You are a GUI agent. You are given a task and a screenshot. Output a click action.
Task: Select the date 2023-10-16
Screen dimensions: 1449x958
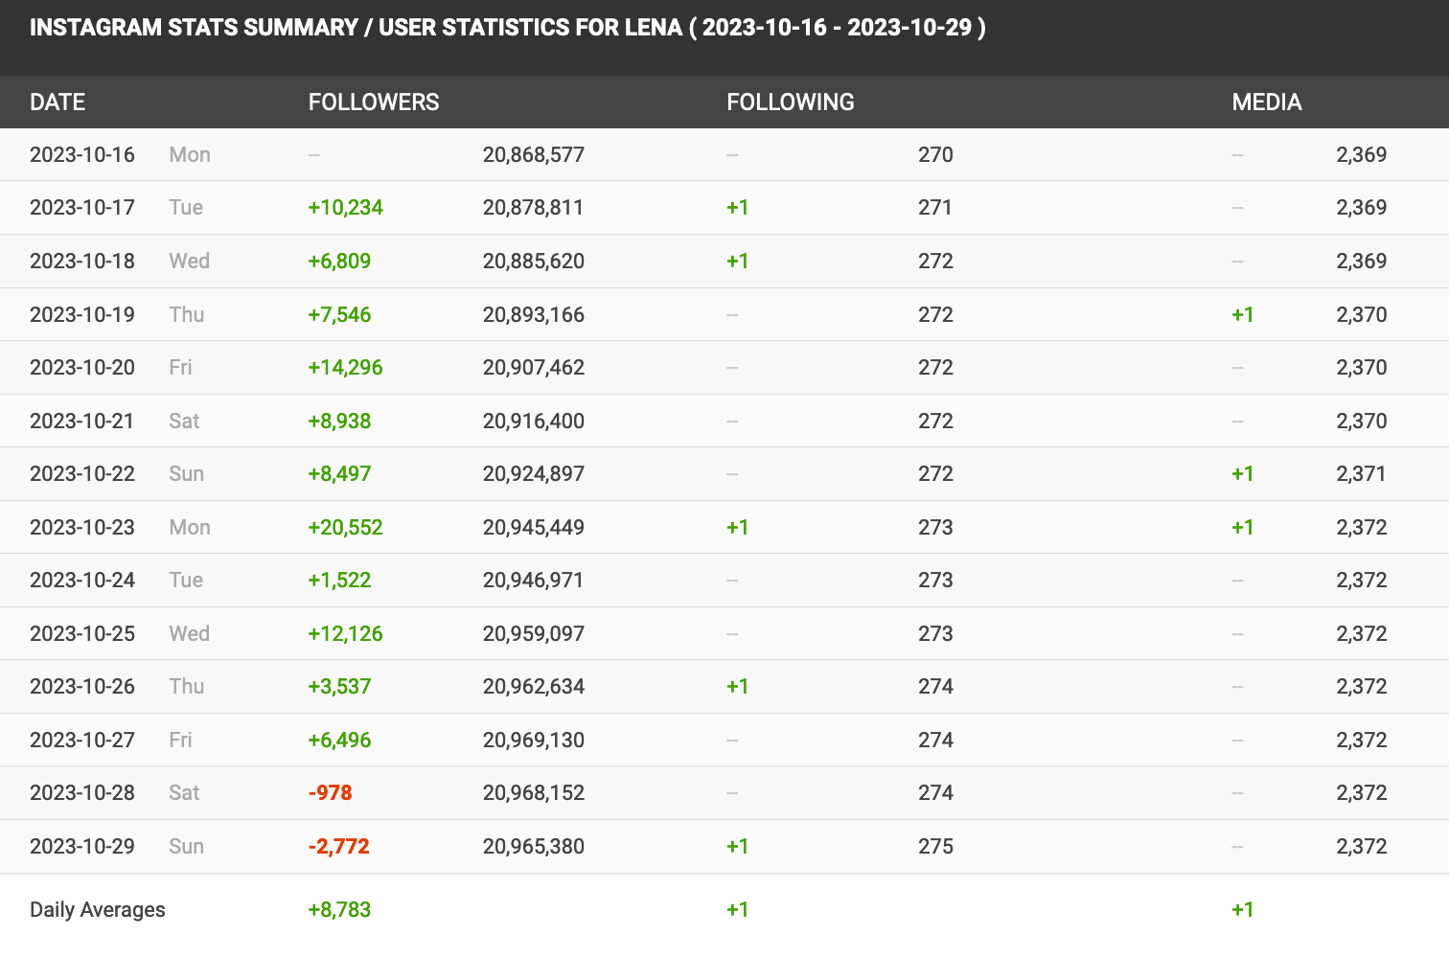[82, 155]
